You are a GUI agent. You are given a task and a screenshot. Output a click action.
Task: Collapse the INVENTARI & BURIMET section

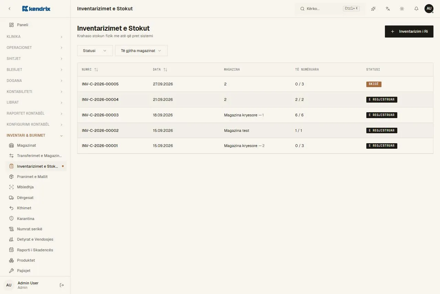click(x=35, y=135)
